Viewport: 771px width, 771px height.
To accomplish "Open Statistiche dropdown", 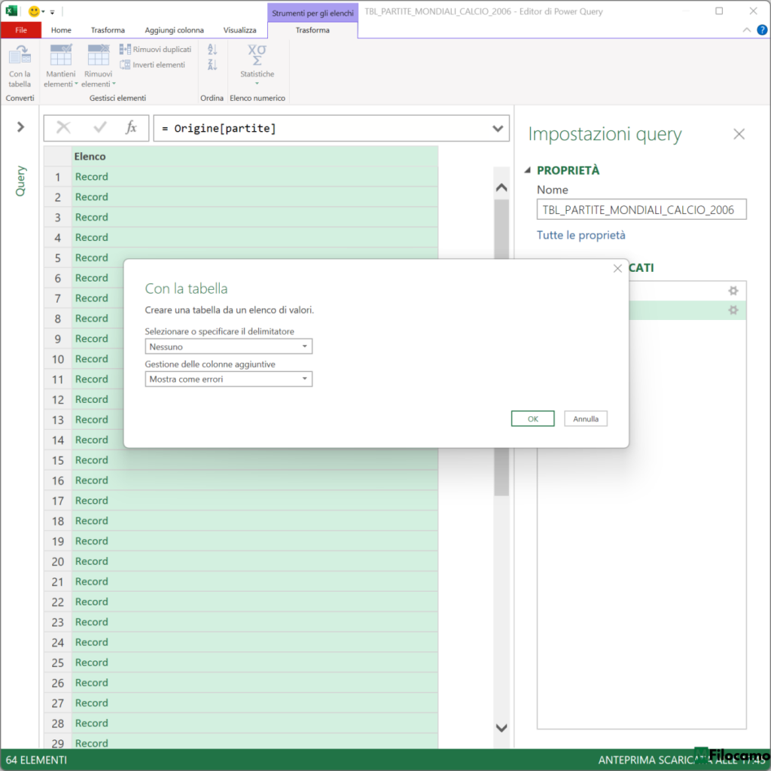I will pos(258,64).
